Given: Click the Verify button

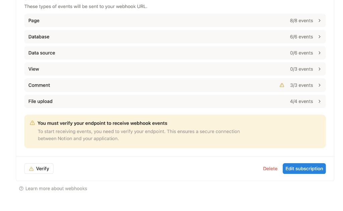Looking at the screenshot, I should 39,169.
